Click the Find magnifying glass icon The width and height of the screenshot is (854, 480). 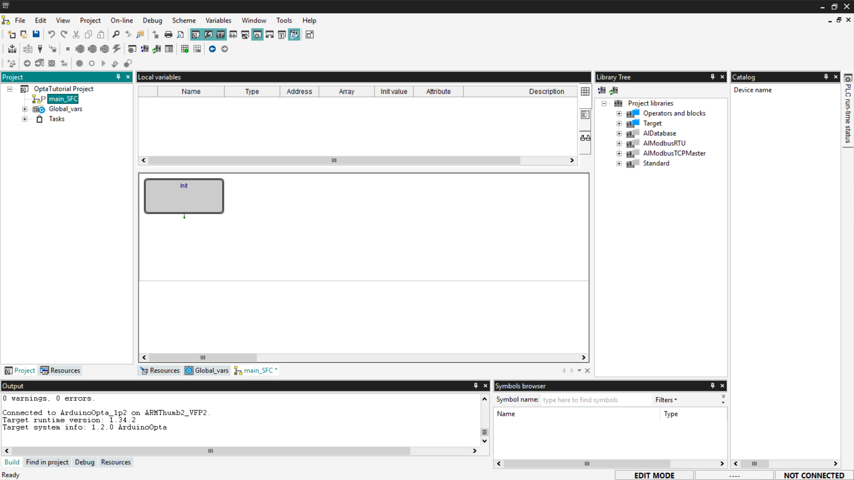coord(116,34)
